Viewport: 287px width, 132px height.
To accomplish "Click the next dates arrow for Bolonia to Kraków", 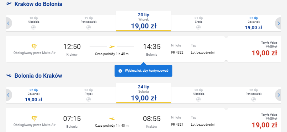I will tap(278, 95).
